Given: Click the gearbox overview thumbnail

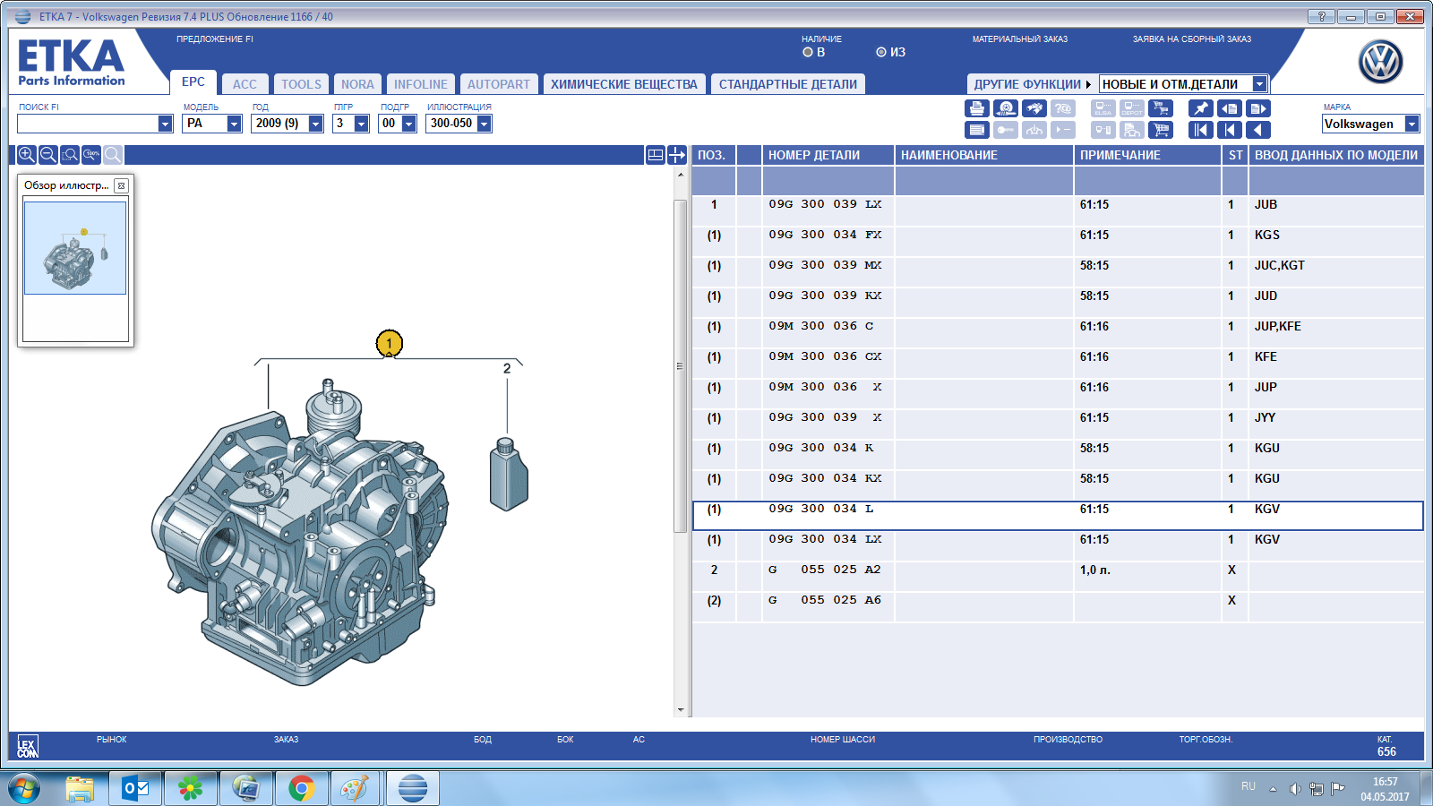Looking at the screenshot, I should pos(75,248).
